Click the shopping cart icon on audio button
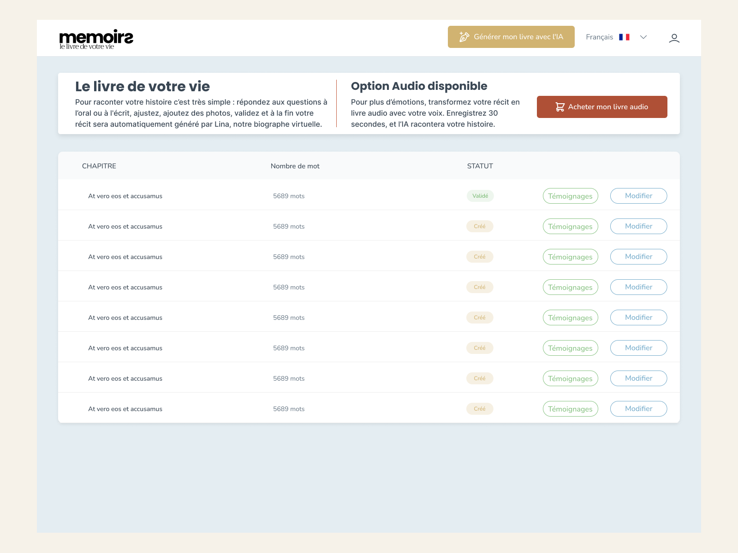The image size is (738, 553). click(559, 106)
